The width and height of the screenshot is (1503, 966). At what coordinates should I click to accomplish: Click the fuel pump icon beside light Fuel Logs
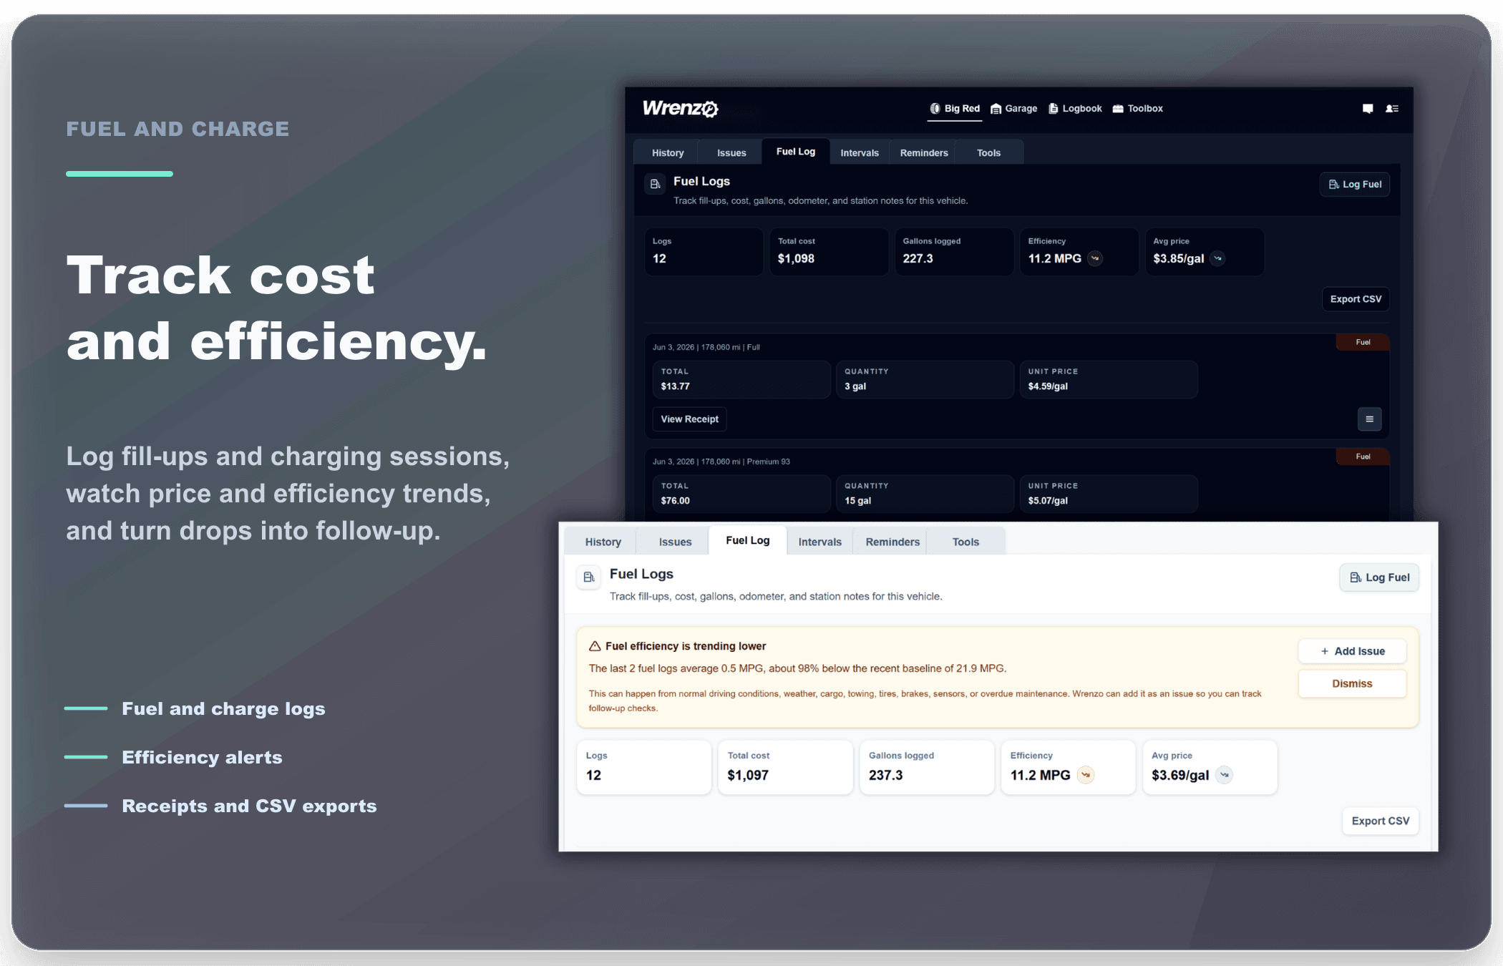point(588,577)
